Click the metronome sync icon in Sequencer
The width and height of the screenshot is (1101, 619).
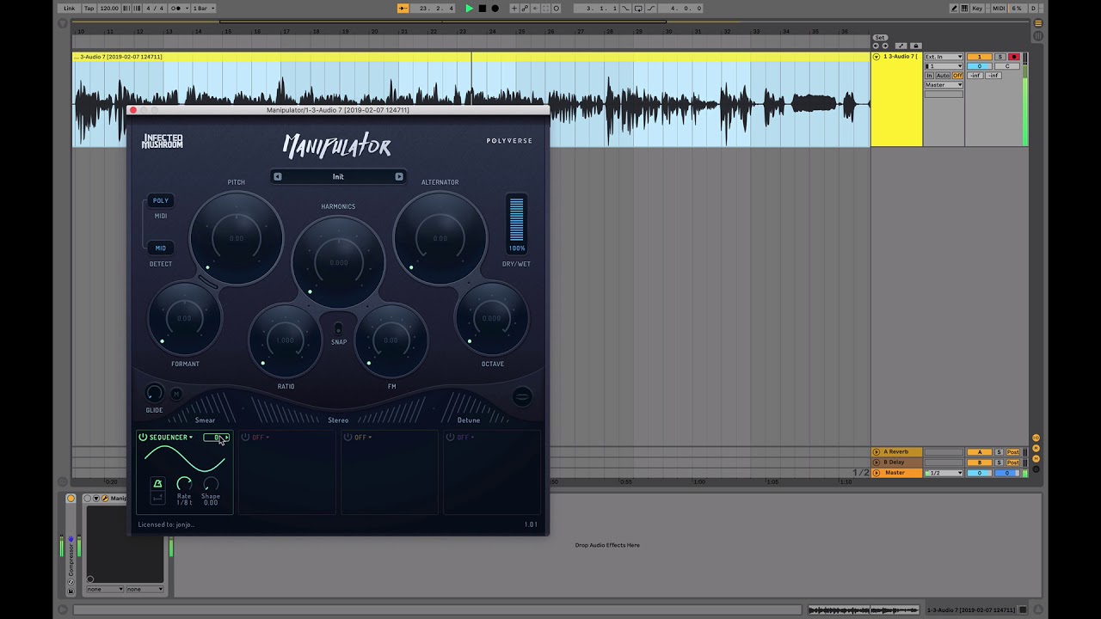coord(157,486)
